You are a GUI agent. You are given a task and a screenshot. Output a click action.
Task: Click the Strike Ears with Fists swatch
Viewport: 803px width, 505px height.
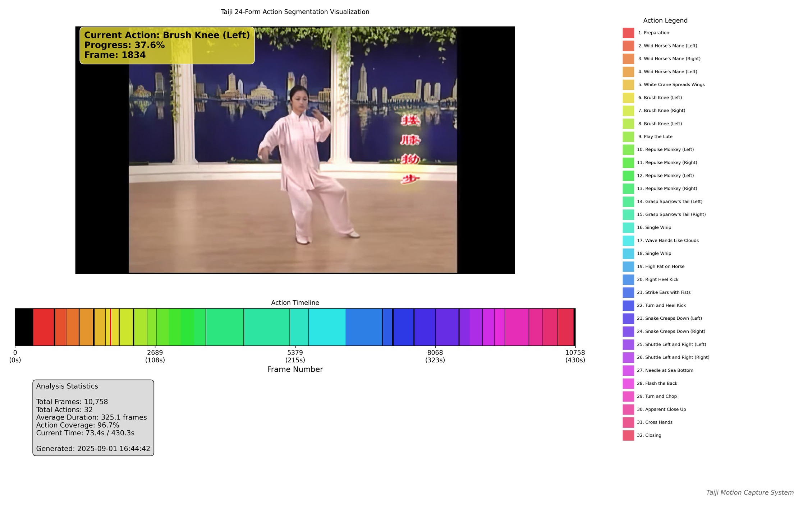coord(628,292)
